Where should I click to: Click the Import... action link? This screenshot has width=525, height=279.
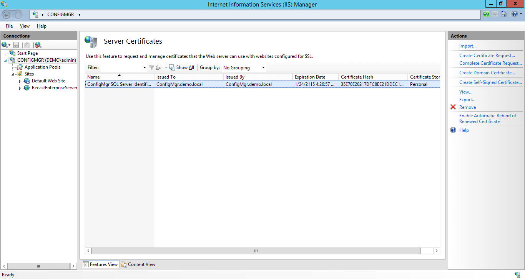468,46
